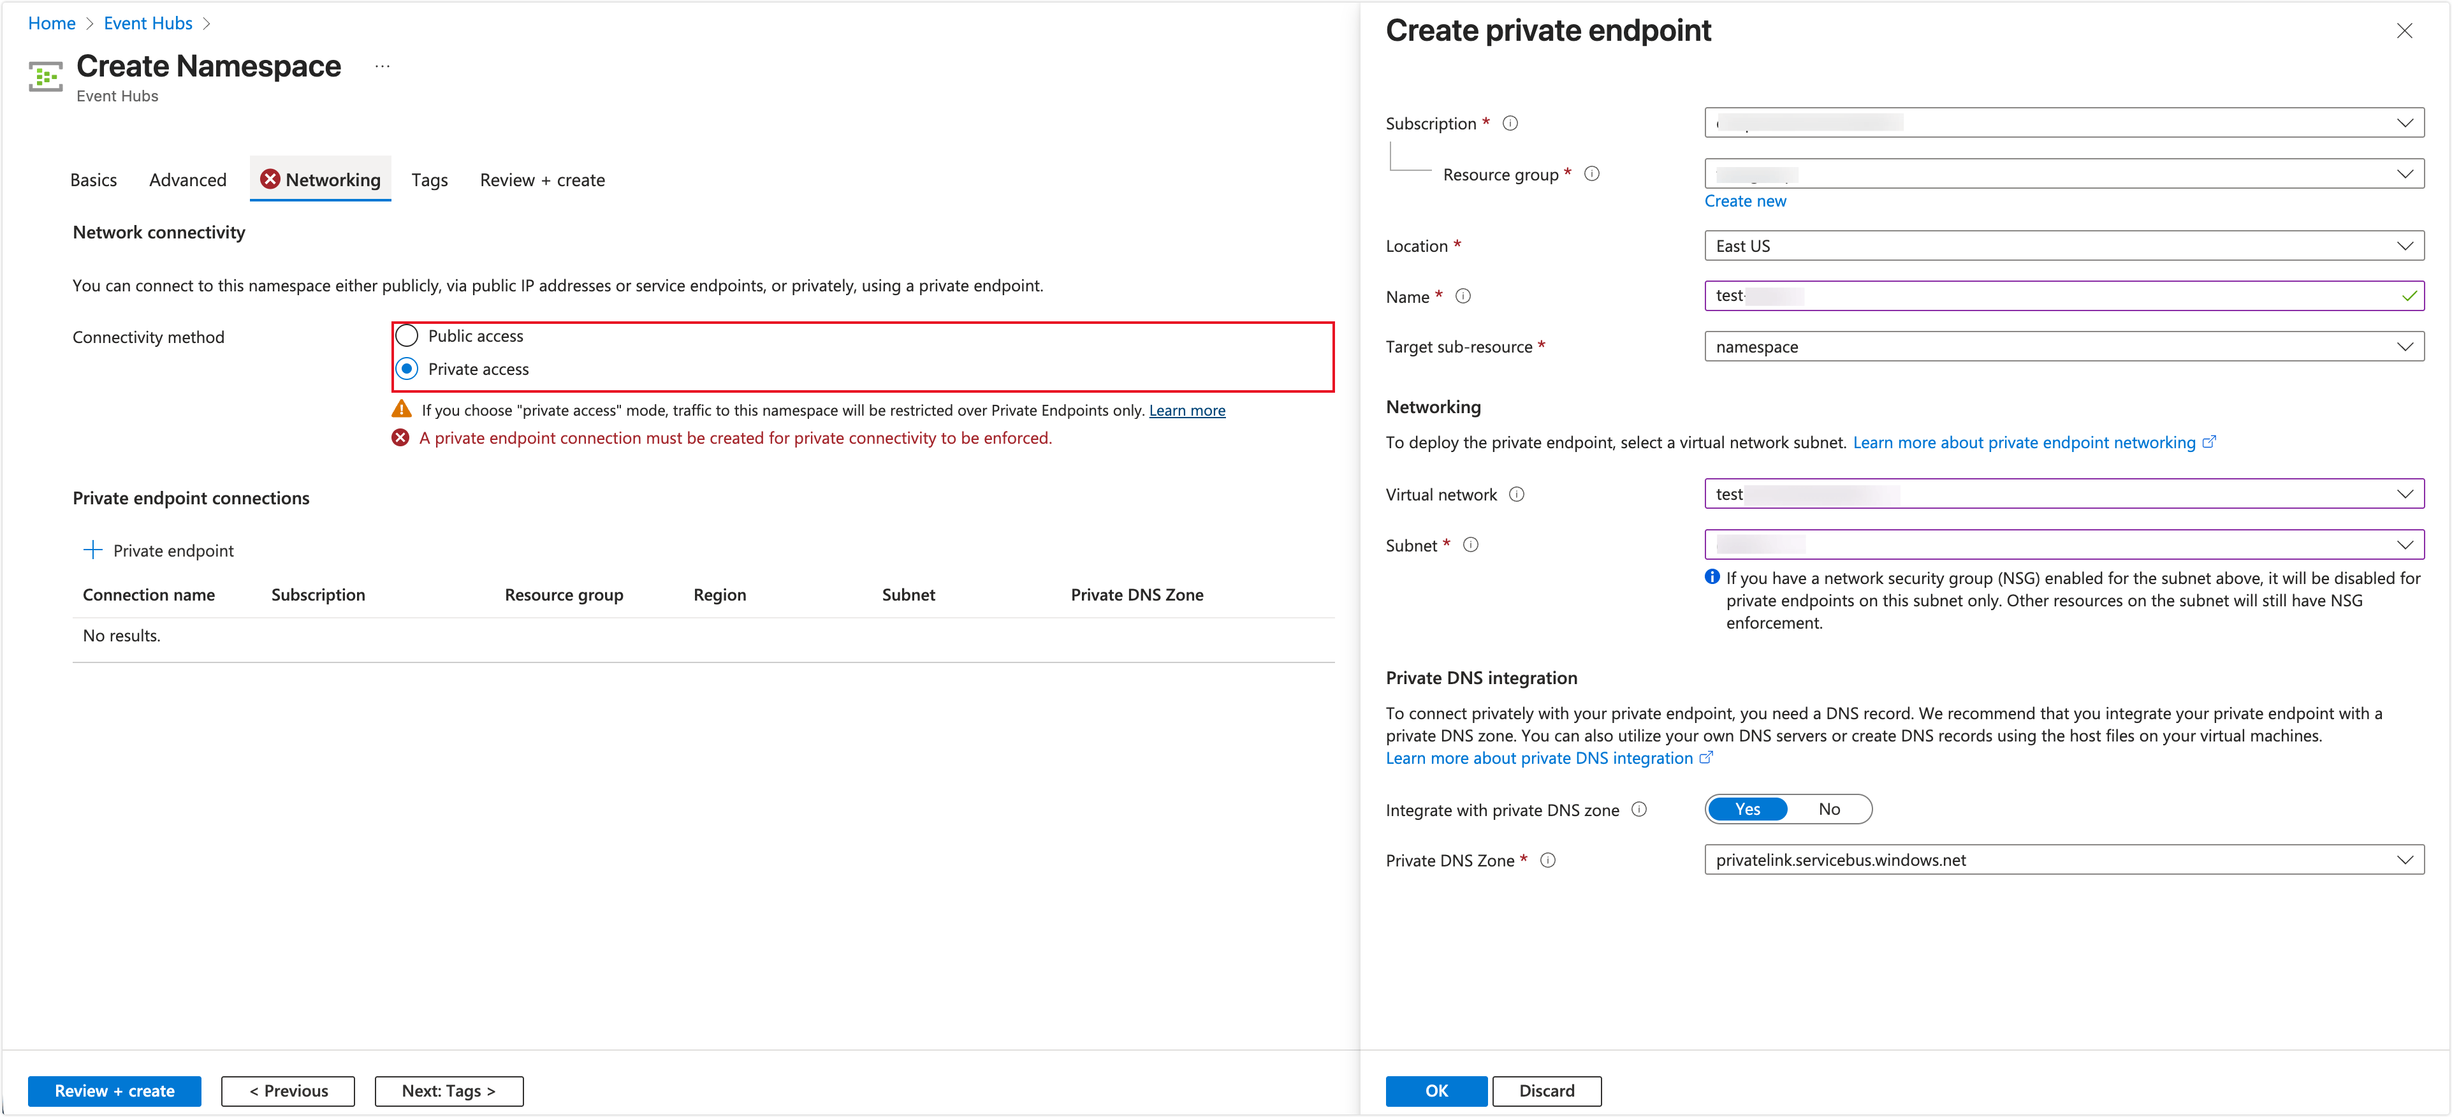The height and width of the screenshot is (1117, 2452).
Task: Click the Resource group info icon
Action: point(1593,173)
